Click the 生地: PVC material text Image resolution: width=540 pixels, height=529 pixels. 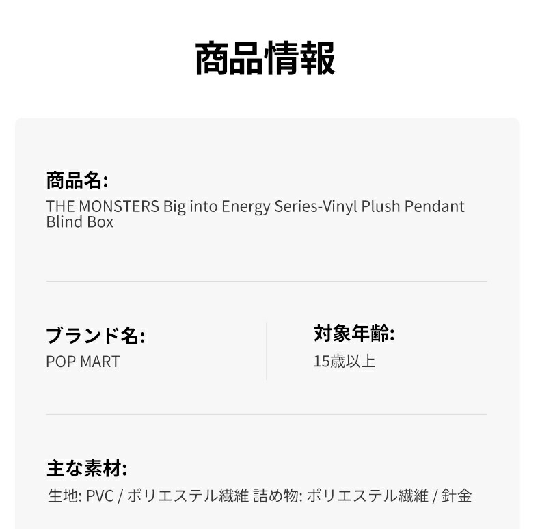(x=80, y=496)
